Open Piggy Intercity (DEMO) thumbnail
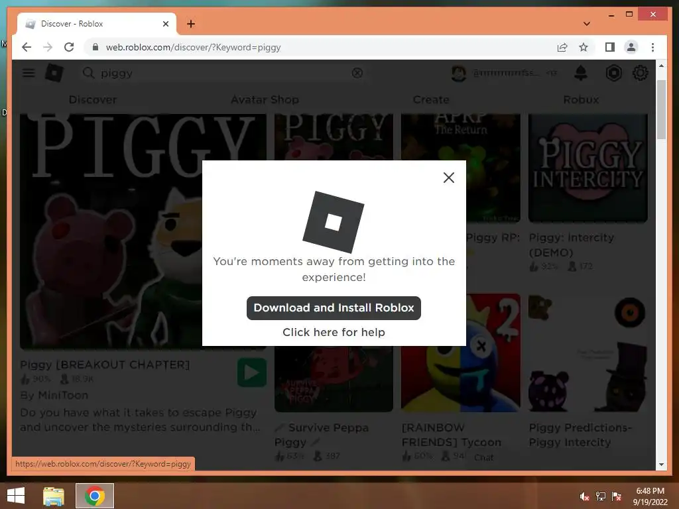The height and width of the screenshot is (509, 679). (587, 168)
